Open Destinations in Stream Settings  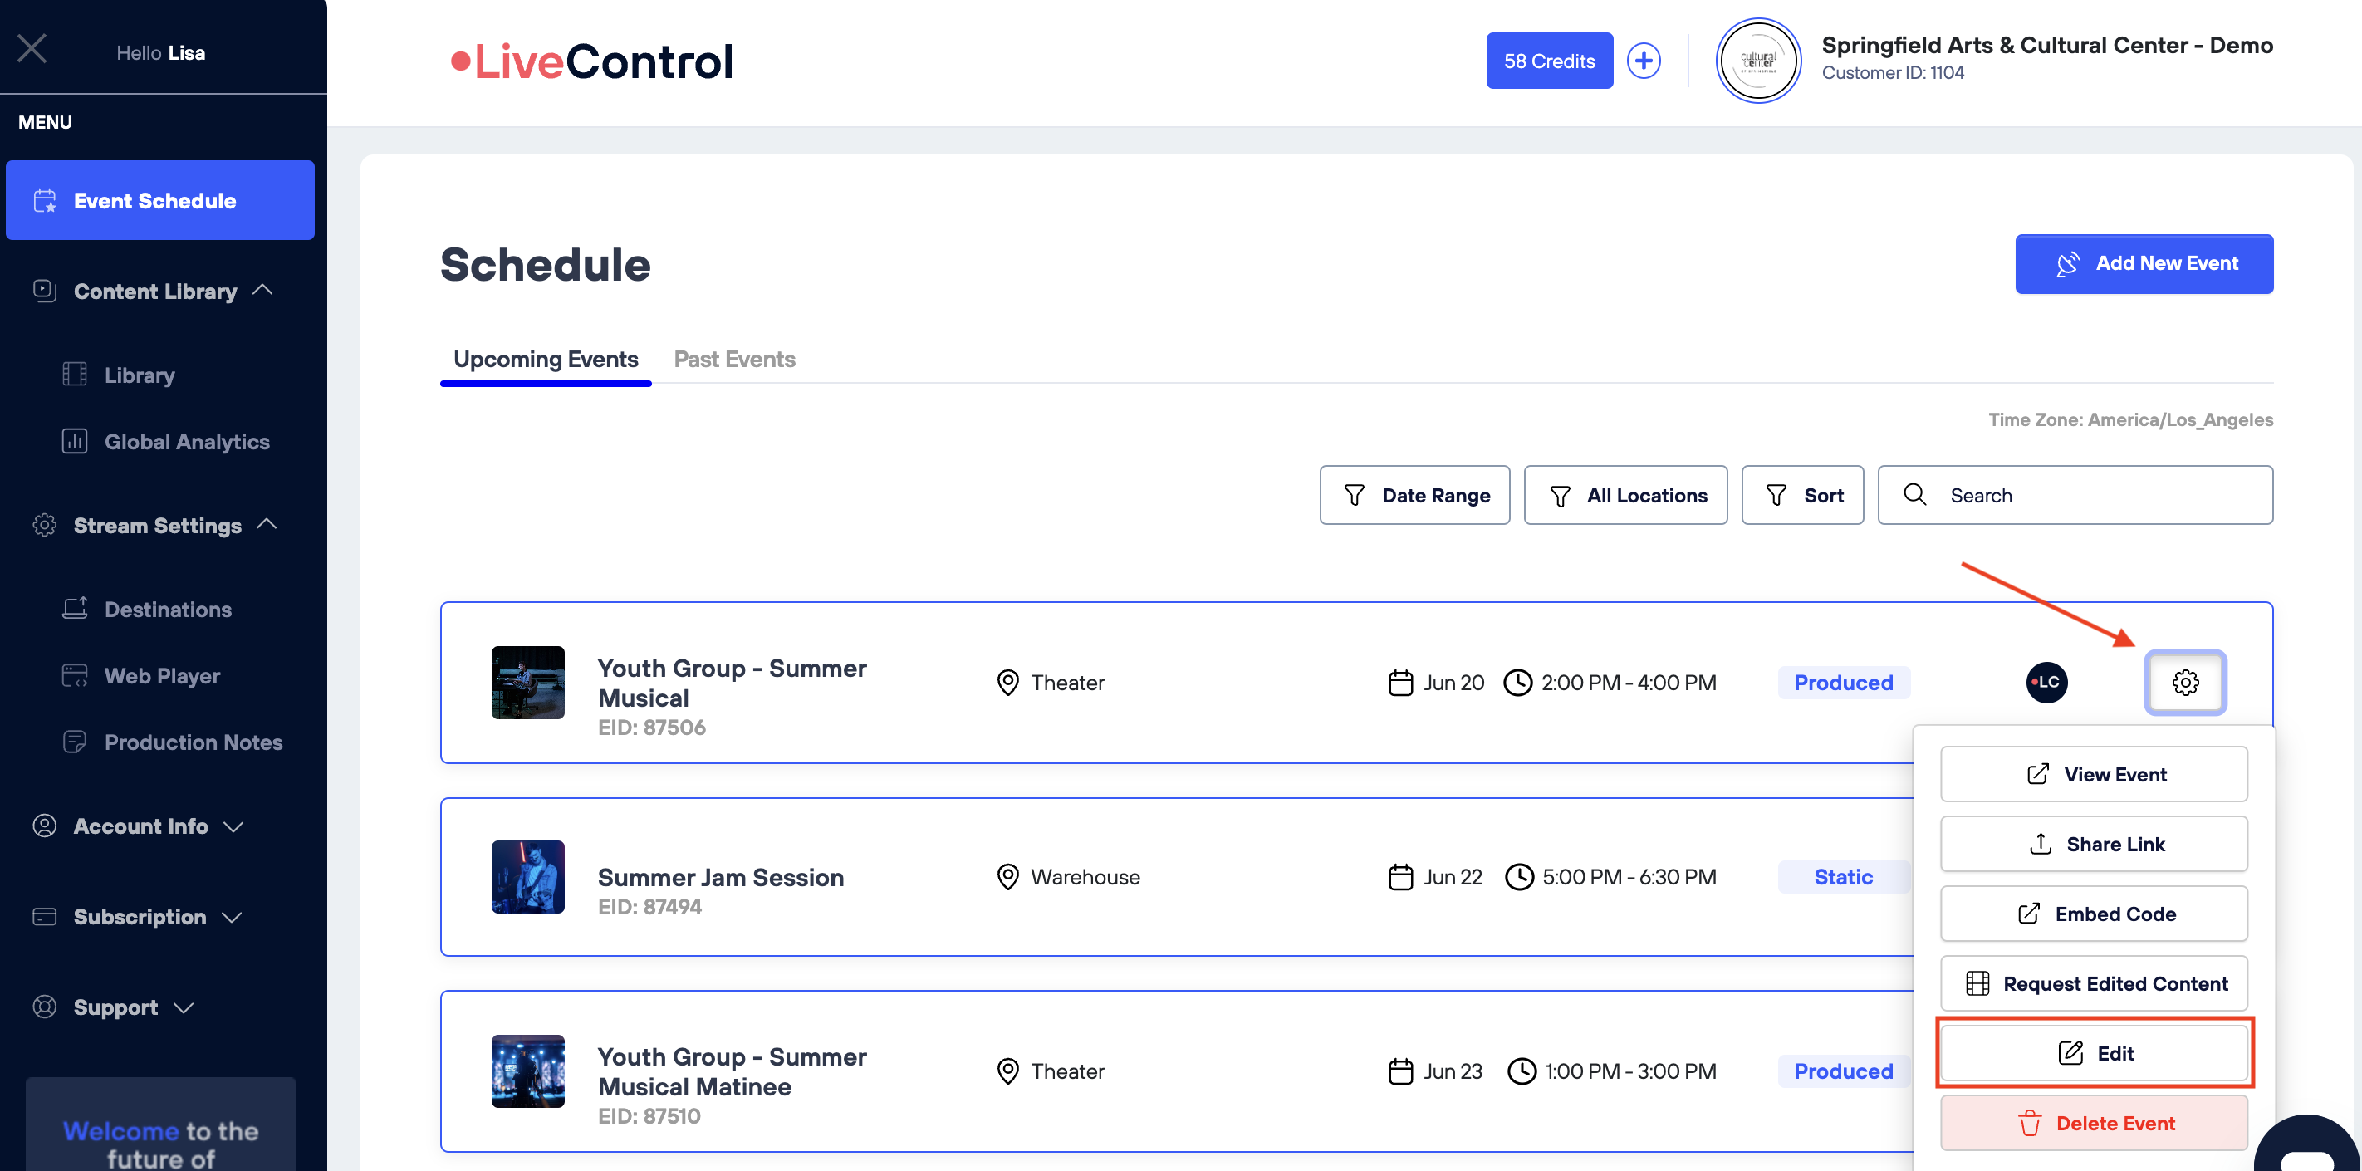pyautogui.click(x=168, y=610)
